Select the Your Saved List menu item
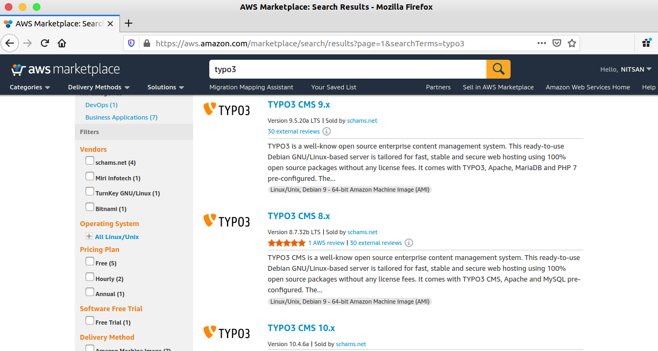The width and height of the screenshot is (658, 351). point(334,87)
